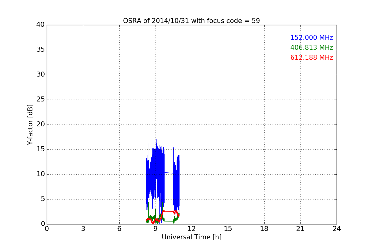Select the '152.000 MHz' blue legend label
The image size is (374, 249).
(x=312, y=38)
